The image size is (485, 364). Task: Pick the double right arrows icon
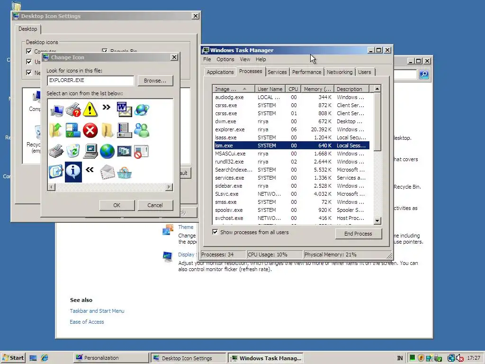click(x=107, y=107)
